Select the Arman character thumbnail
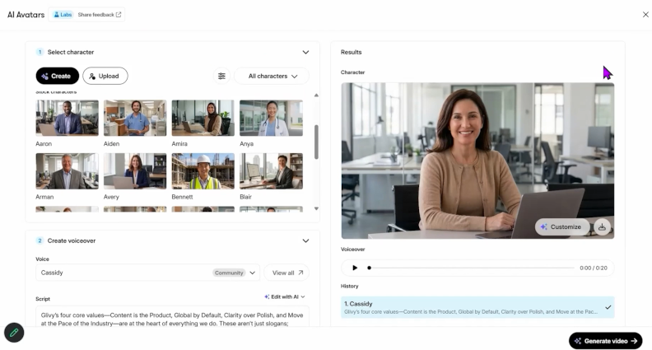 [x=67, y=171]
